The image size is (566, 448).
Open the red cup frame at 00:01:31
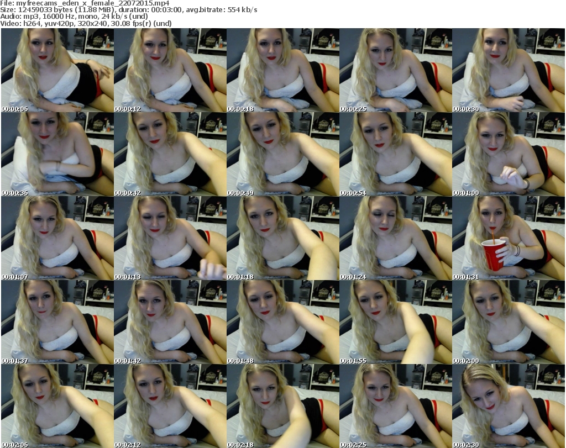509,239
